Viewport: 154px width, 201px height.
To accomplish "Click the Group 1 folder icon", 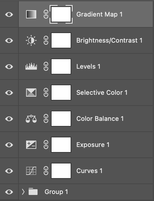I will point(33,191).
